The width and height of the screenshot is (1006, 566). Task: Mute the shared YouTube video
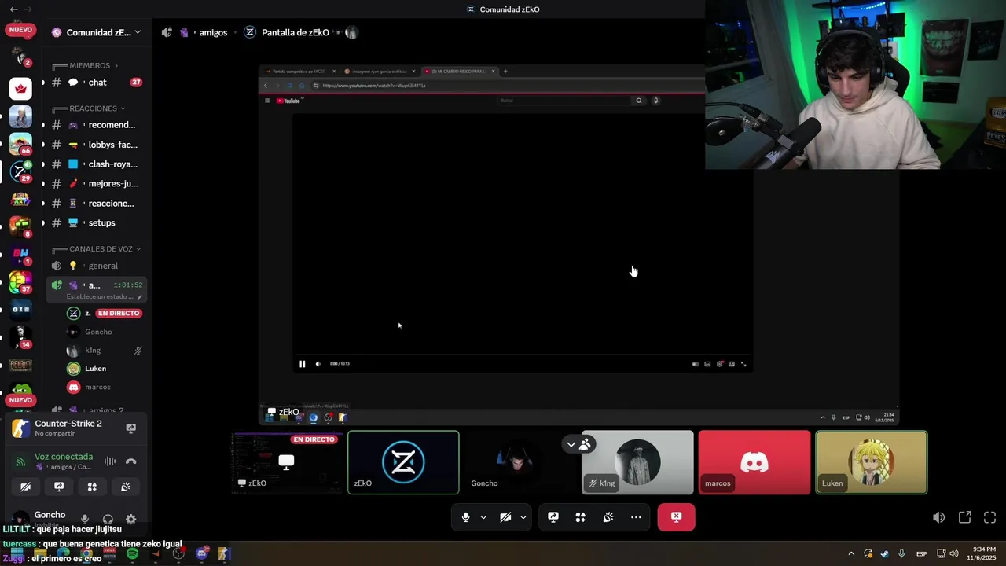pyautogui.click(x=318, y=364)
